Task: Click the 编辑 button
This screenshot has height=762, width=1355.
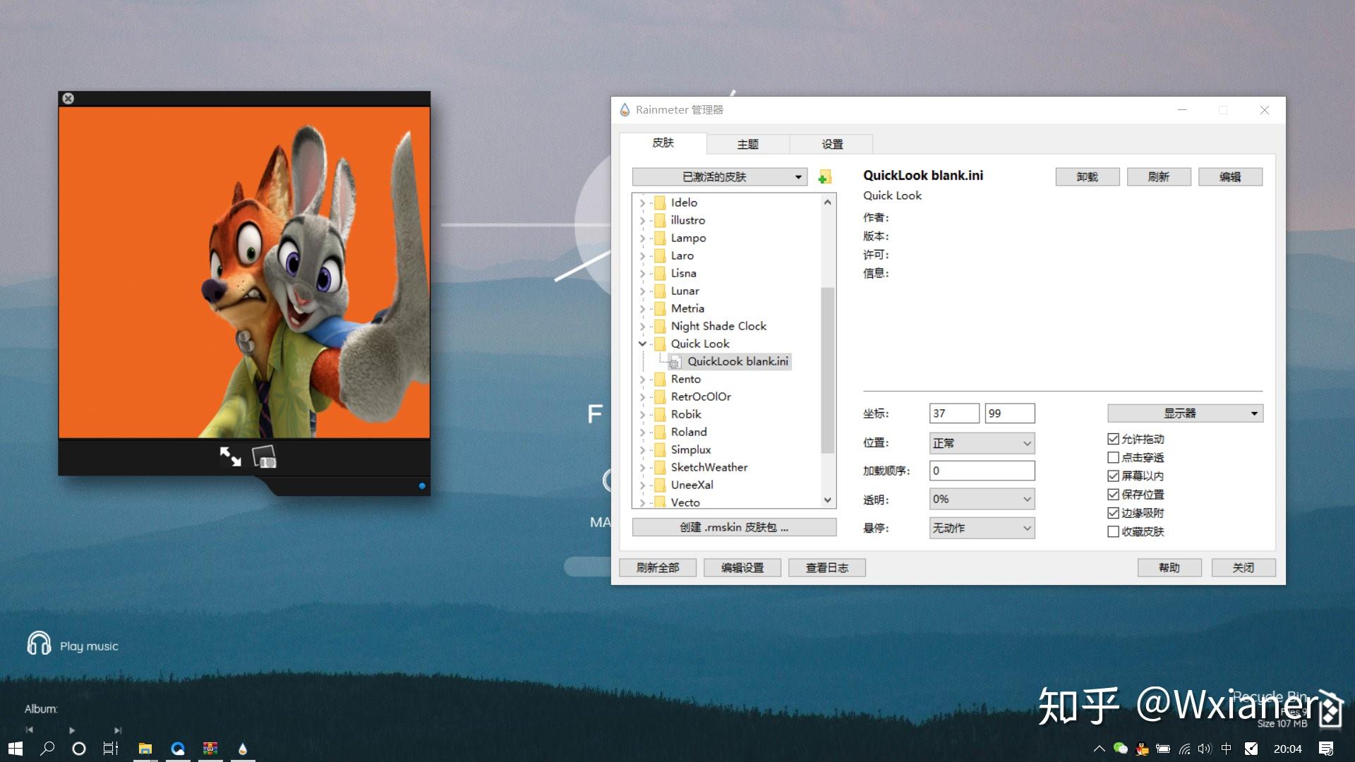Action: 1230,177
